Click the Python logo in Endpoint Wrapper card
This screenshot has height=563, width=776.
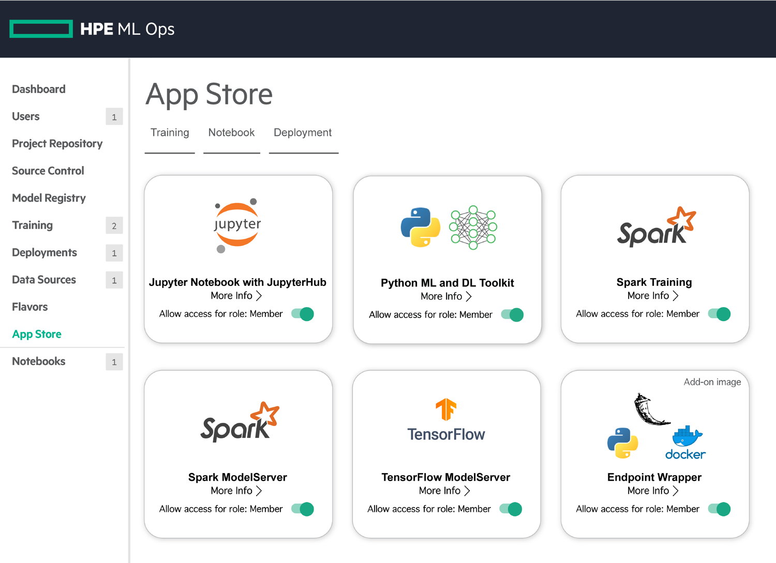(622, 443)
